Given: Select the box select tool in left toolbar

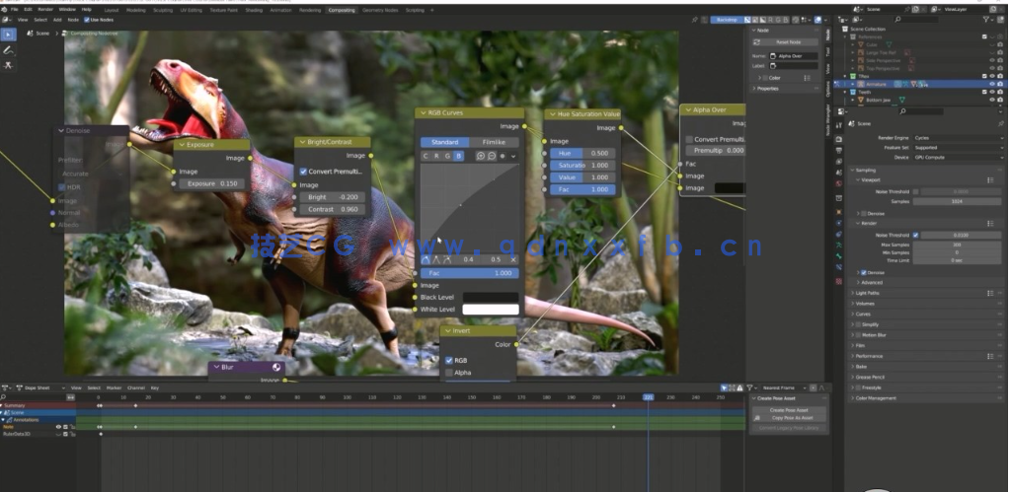Looking at the screenshot, I should [x=8, y=35].
